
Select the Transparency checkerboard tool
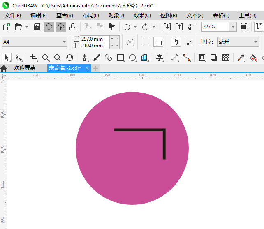pos(226,58)
